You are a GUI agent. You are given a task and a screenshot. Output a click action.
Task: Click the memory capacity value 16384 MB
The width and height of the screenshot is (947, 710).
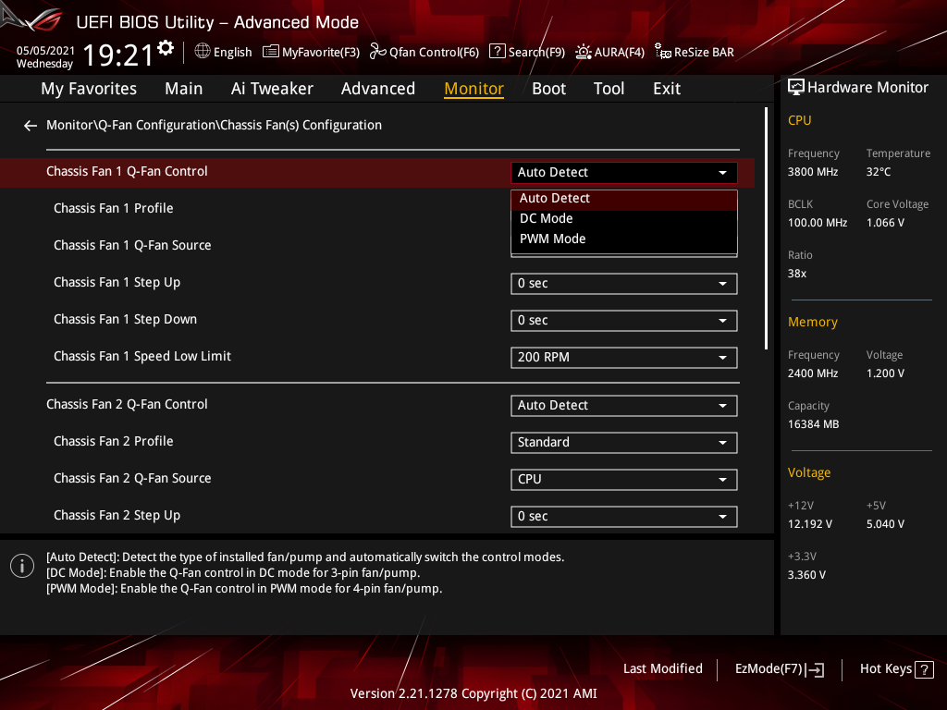click(x=814, y=424)
